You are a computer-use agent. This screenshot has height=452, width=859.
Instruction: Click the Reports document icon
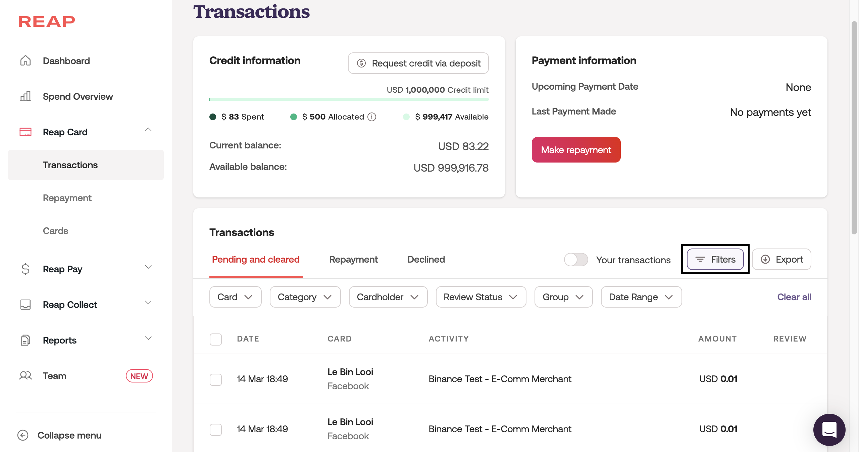pyautogui.click(x=26, y=340)
